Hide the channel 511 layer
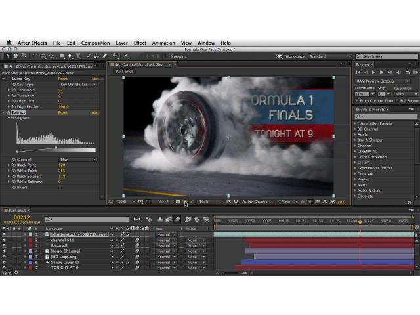This screenshot has width=420, height=315. pos(4,240)
